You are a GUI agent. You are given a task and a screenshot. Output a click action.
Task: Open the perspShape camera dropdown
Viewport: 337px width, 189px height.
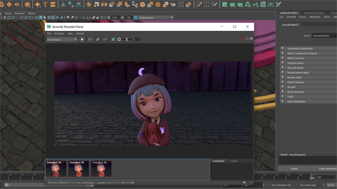click(x=62, y=39)
